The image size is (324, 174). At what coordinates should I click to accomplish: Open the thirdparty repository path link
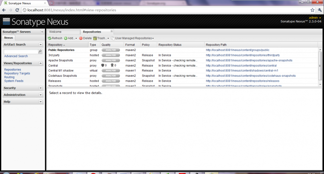pyautogui.click(x=243, y=55)
